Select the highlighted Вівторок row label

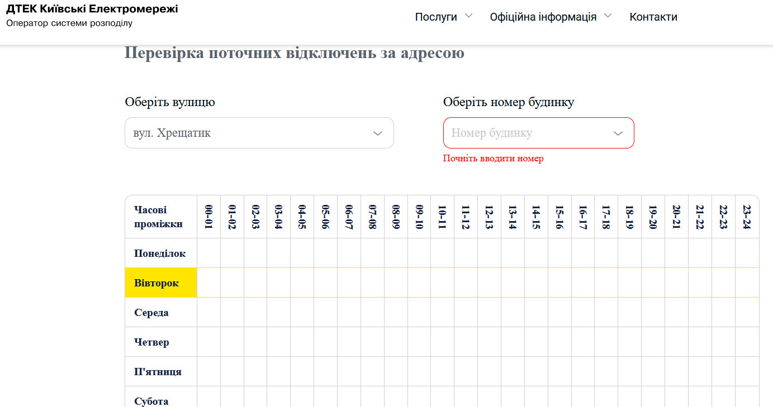click(157, 283)
